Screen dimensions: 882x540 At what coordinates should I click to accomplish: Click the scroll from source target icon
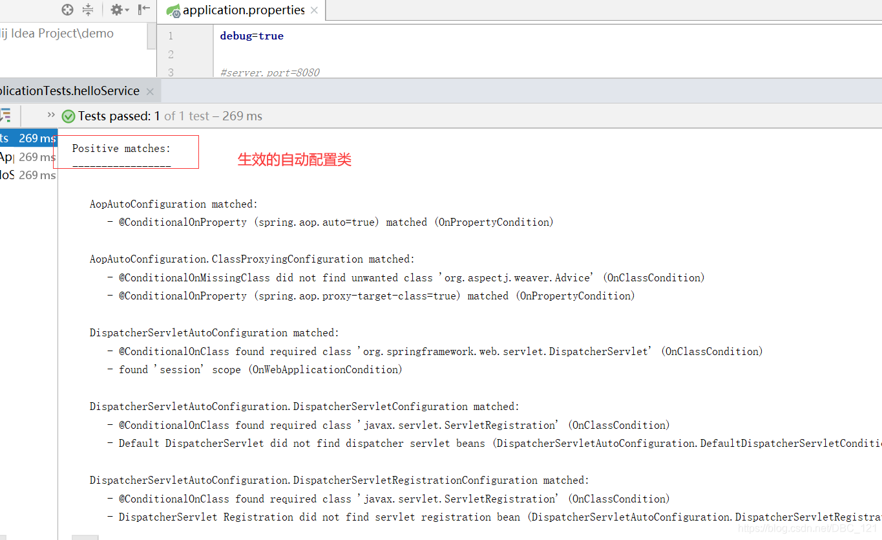pos(67,10)
